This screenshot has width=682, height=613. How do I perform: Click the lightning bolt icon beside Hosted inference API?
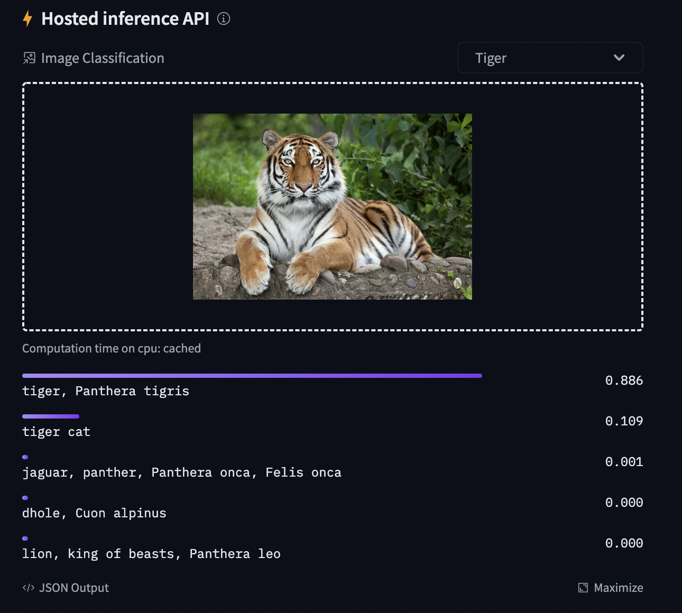click(x=26, y=18)
